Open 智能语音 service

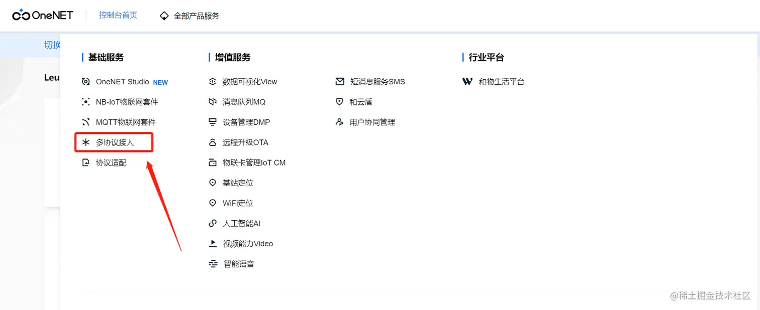[x=238, y=264]
